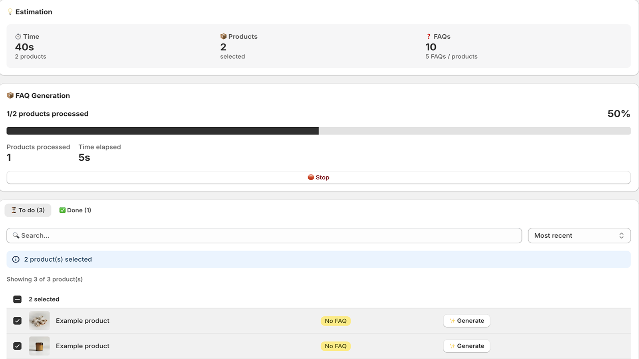This screenshot has width=639, height=359.
Task: Click the hourglass icon on To do tab
Action: 13,210
